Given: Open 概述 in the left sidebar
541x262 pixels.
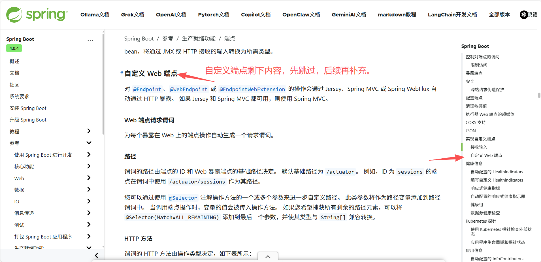Looking at the screenshot, I should 14,61.
